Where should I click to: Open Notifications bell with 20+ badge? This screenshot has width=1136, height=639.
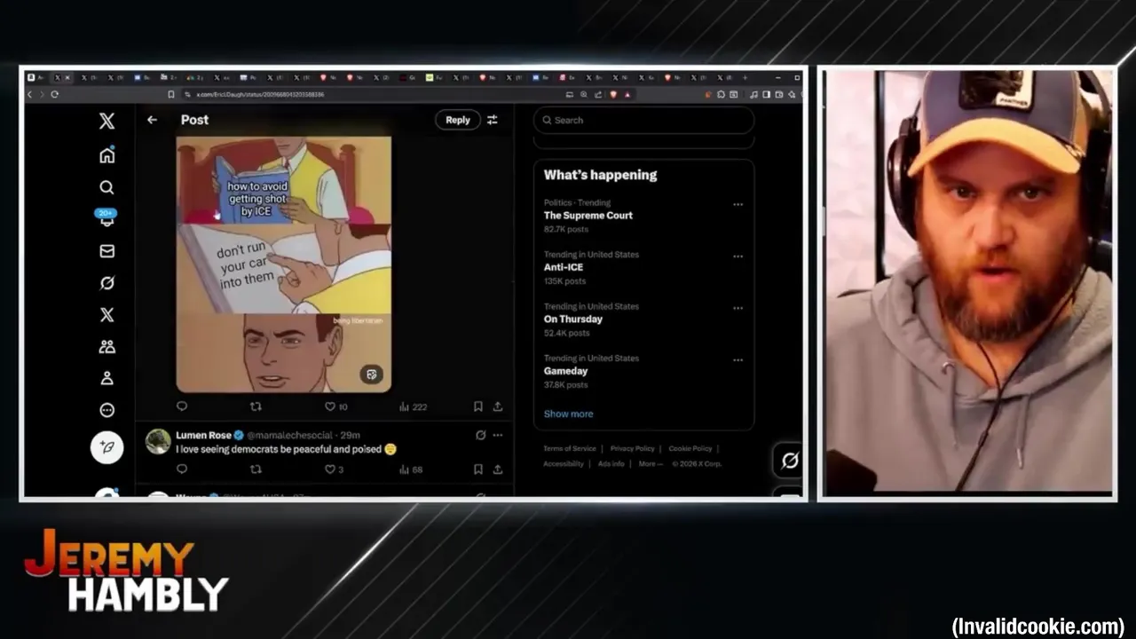pyautogui.click(x=106, y=218)
